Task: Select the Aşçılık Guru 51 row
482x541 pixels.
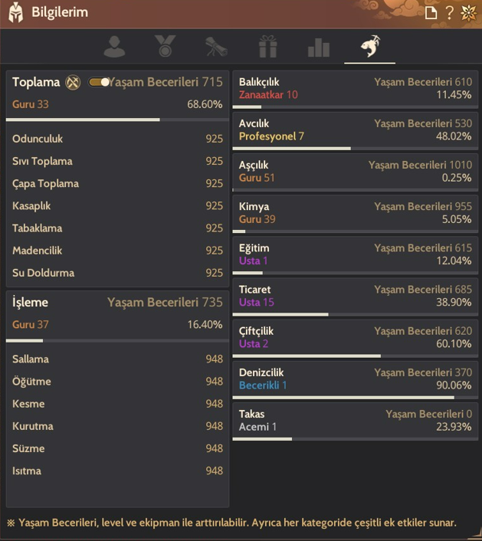Action: click(x=355, y=172)
